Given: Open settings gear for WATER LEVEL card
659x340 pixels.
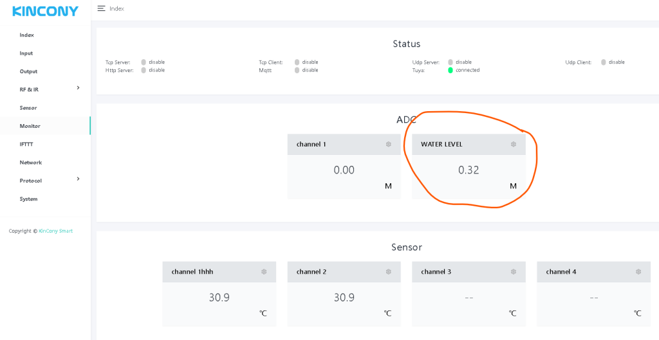Looking at the screenshot, I should (514, 145).
